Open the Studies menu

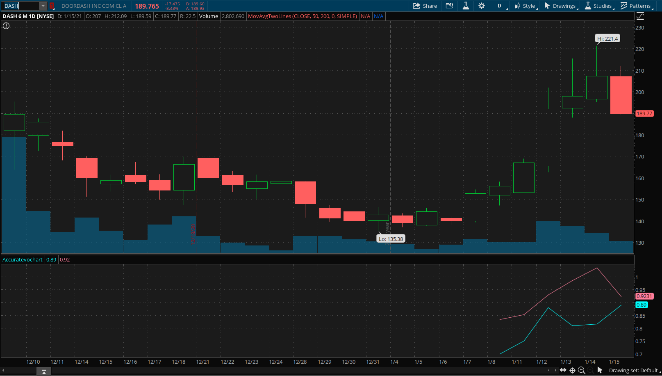click(598, 6)
